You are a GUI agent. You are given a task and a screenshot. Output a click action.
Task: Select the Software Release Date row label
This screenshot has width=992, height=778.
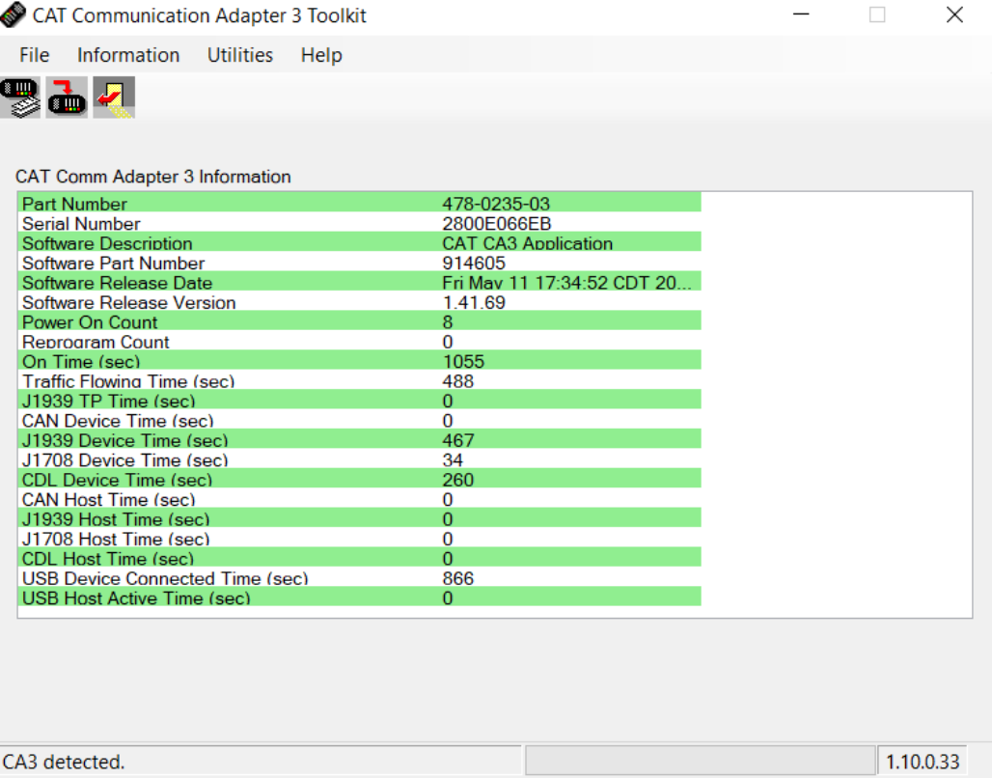tap(117, 282)
